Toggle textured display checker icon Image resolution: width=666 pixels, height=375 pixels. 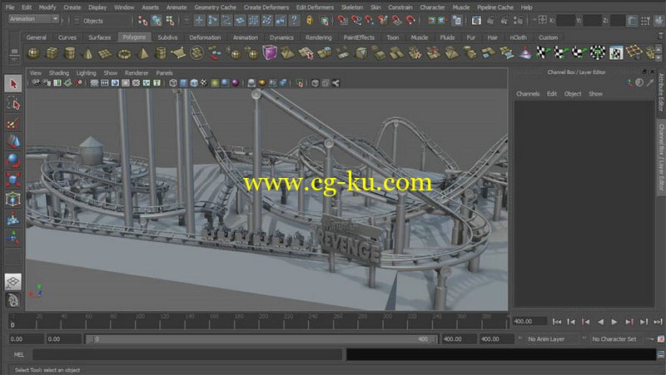pos(204,83)
